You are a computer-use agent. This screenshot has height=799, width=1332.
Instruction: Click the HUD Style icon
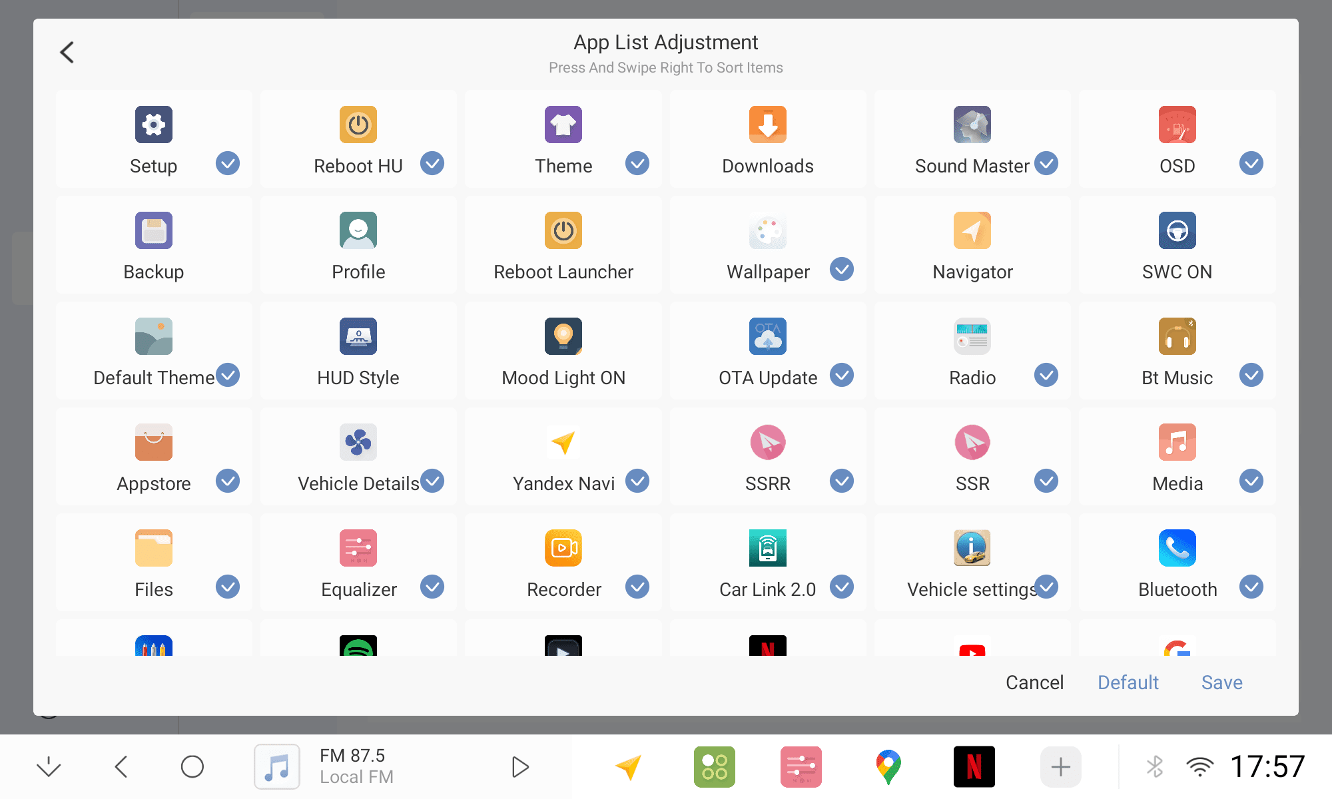pyautogui.click(x=358, y=336)
